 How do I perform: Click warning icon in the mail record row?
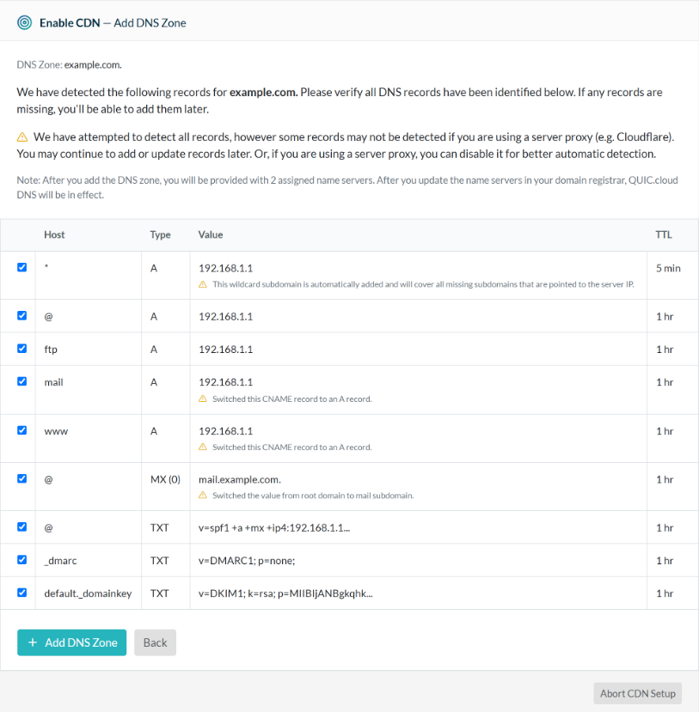(203, 399)
